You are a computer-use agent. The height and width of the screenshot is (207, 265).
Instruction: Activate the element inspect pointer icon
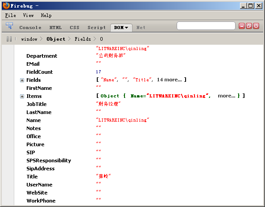(9, 26)
